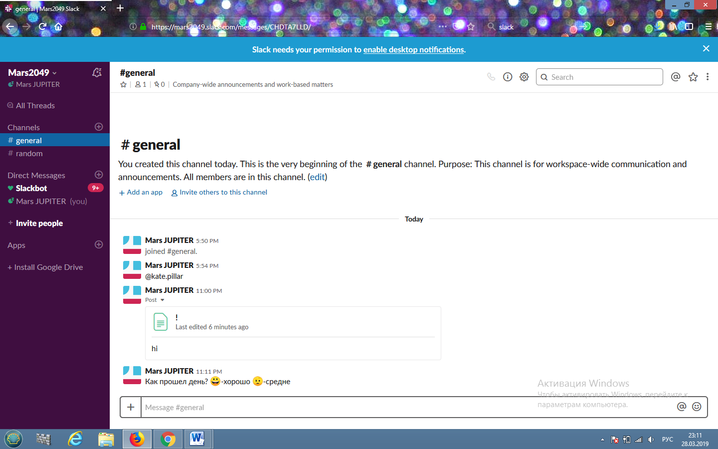Image resolution: width=718 pixels, height=449 pixels.
Task: Open channel settings gear icon
Action: tap(524, 77)
